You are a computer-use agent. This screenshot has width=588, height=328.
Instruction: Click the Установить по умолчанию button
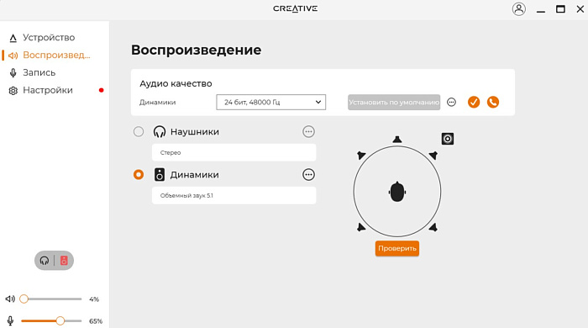click(394, 102)
